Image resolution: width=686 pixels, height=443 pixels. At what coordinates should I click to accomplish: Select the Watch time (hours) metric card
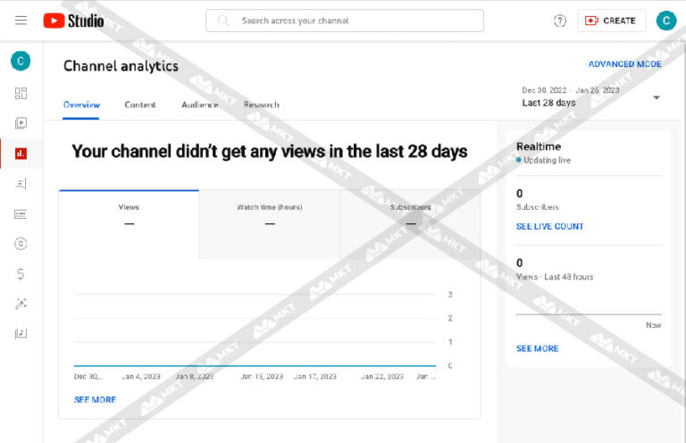pyautogui.click(x=270, y=224)
